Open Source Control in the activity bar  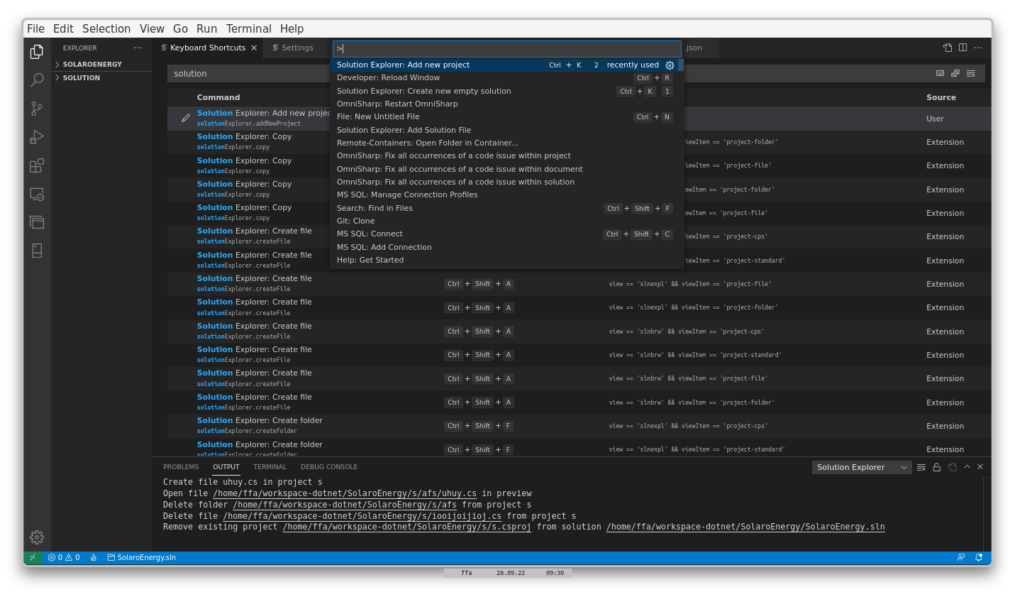coord(36,109)
